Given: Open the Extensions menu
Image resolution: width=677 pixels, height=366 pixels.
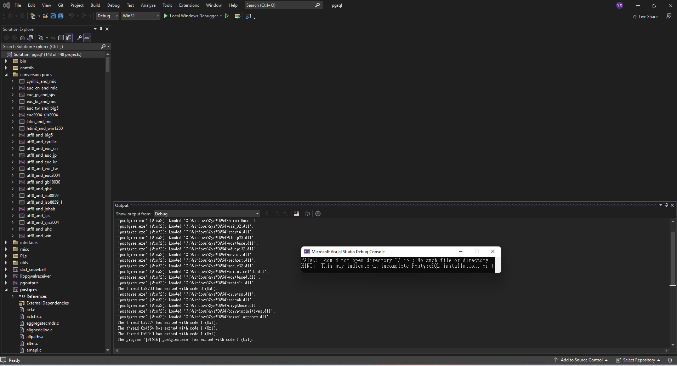Looking at the screenshot, I should 189,5.
